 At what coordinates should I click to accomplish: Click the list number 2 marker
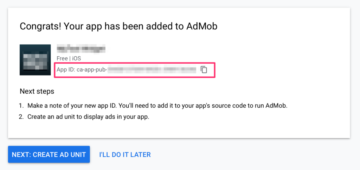pyautogui.click(x=21, y=117)
